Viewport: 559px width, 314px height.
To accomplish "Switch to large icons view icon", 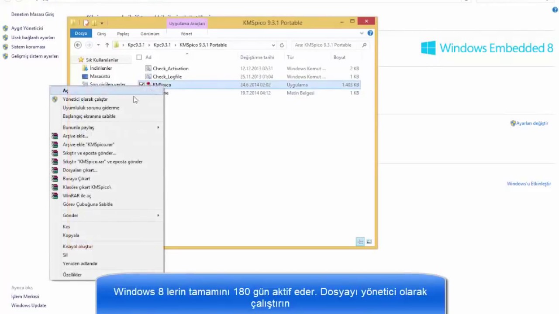I will coord(369,242).
